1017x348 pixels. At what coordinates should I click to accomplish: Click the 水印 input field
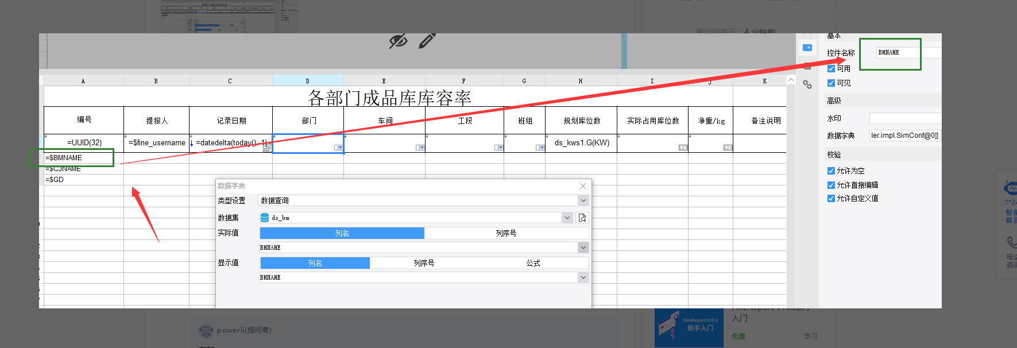(x=905, y=118)
